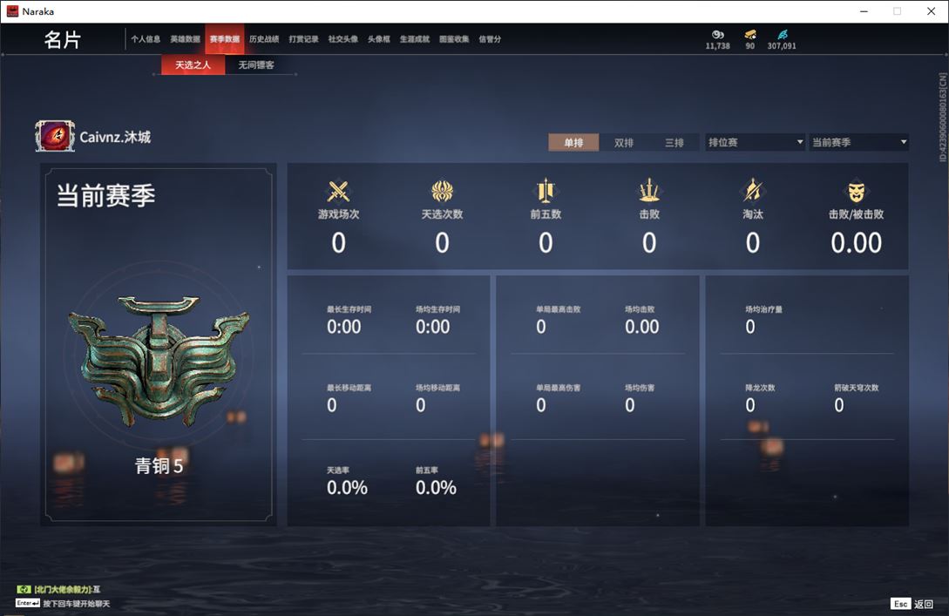Viewport: 949px width, 616px height.
Task: Click the 箭破天穹次数 stat
Action: (x=856, y=399)
